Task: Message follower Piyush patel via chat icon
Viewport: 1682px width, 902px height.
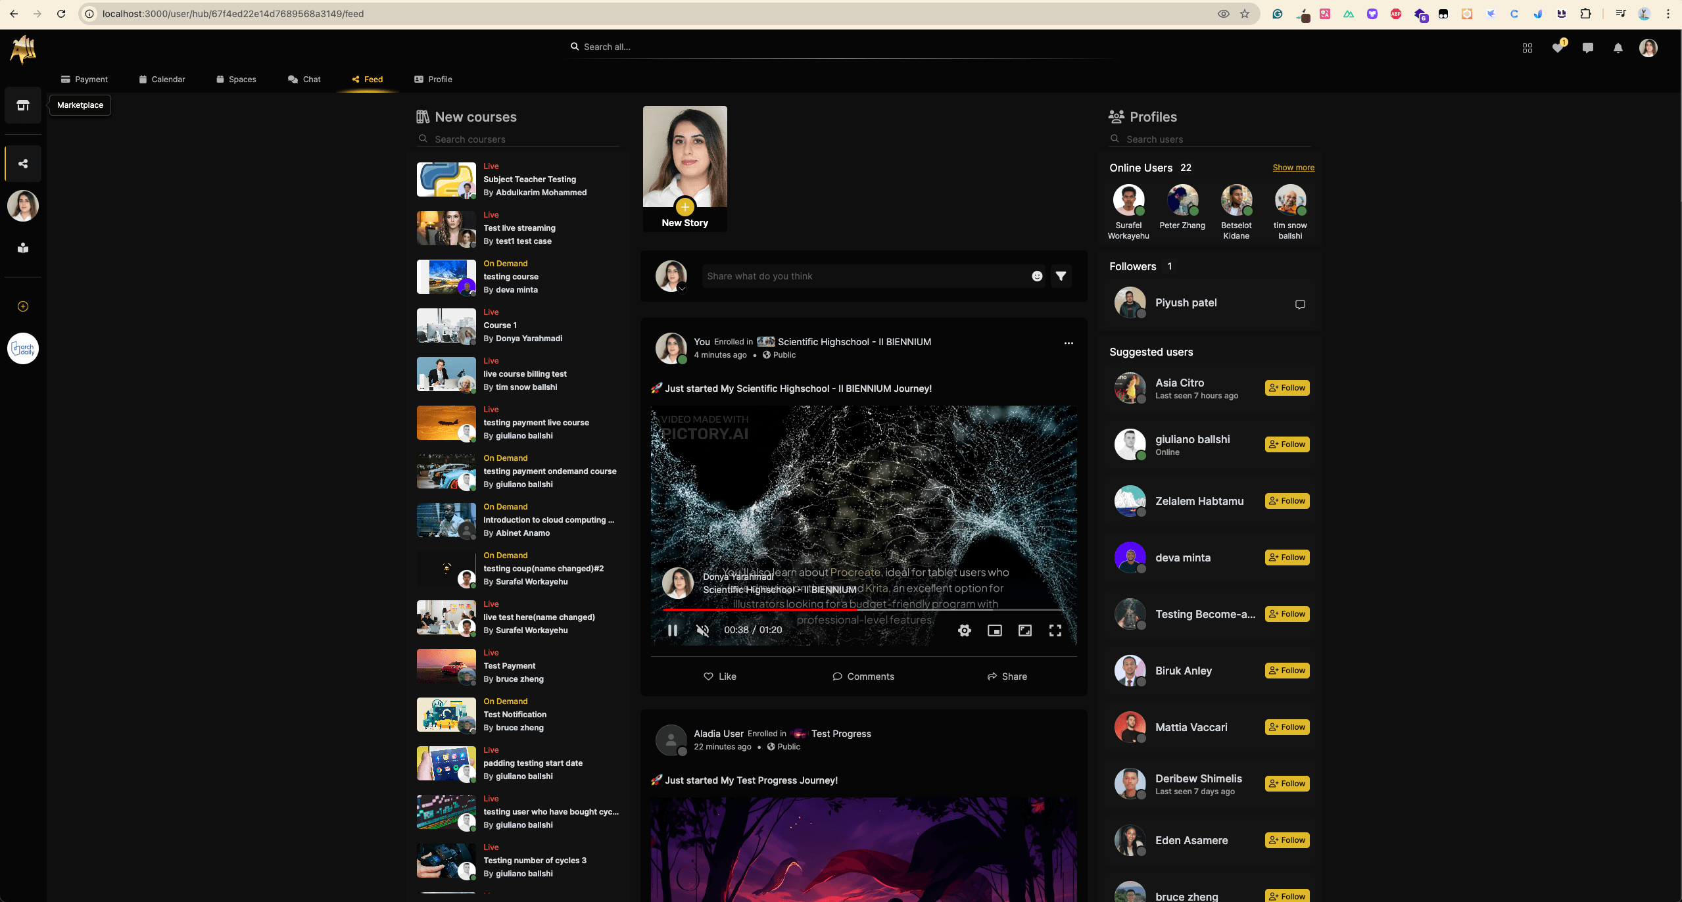Action: (1299, 304)
